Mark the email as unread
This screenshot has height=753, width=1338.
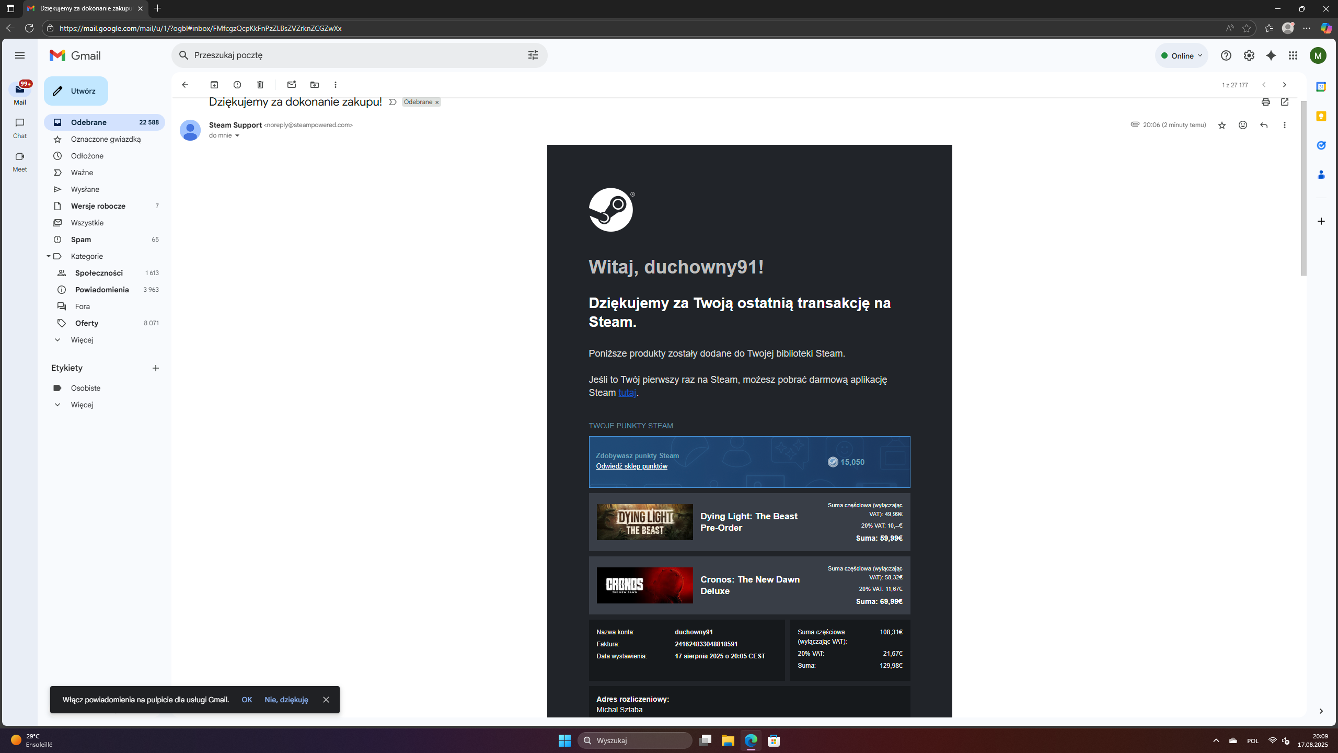click(292, 85)
